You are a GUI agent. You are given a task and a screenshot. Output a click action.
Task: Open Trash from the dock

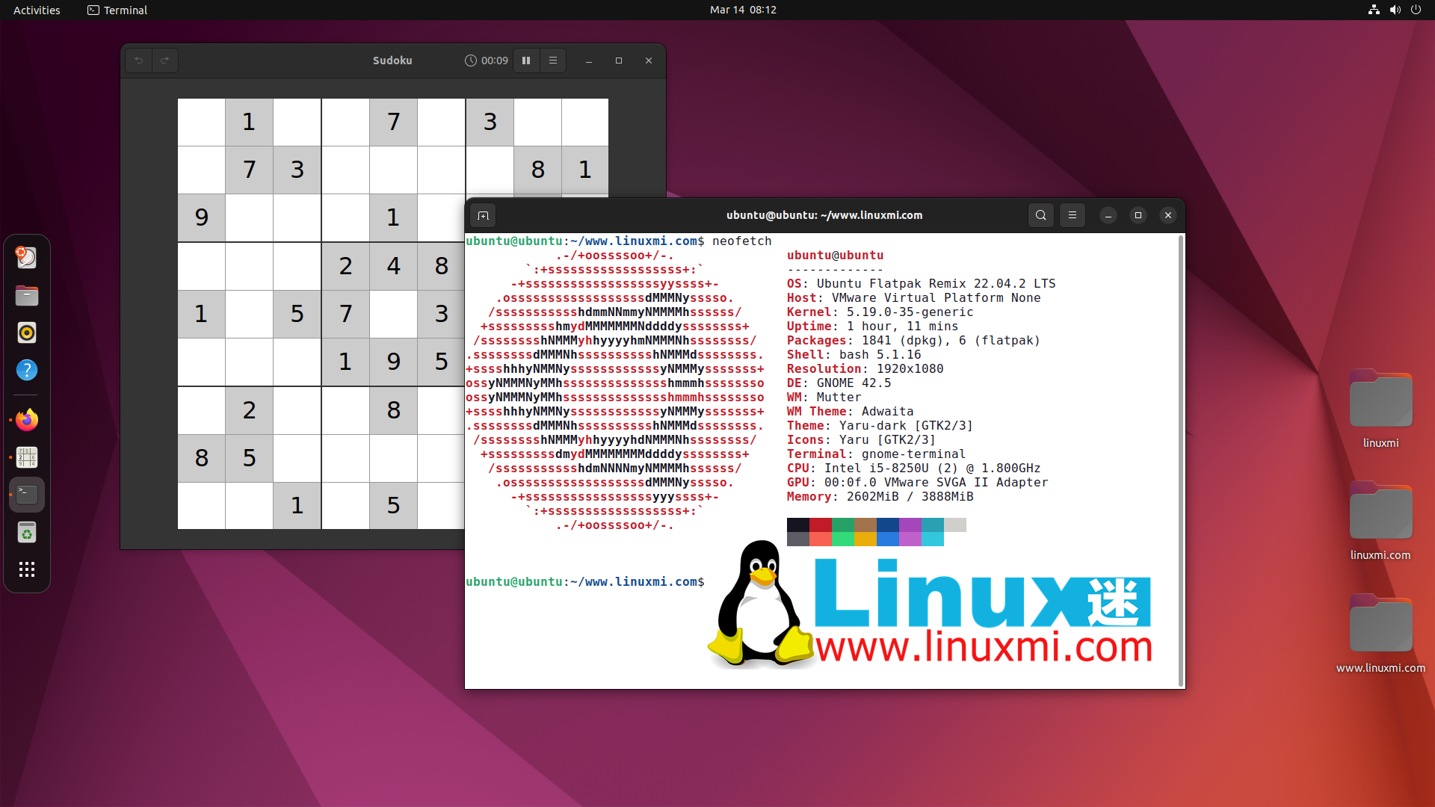[27, 532]
